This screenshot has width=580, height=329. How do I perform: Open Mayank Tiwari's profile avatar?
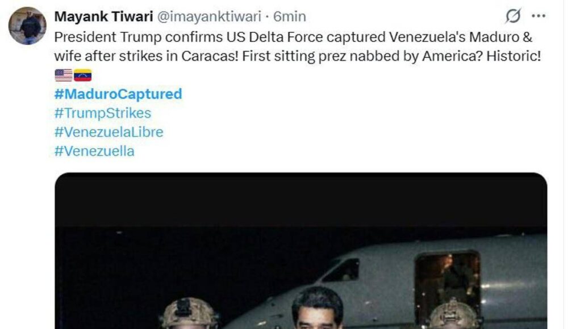pyautogui.click(x=27, y=26)
